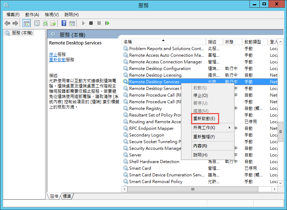Switch to the 標準 tab
The height and width of the screenshot is (210, 287).
(x=67, y=196)
